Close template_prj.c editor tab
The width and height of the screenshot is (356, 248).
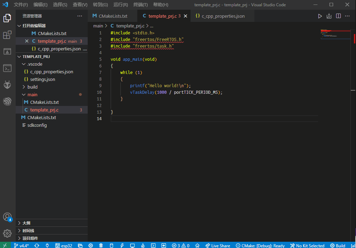185,16
